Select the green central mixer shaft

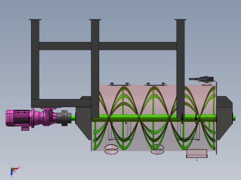click(154, 118)
